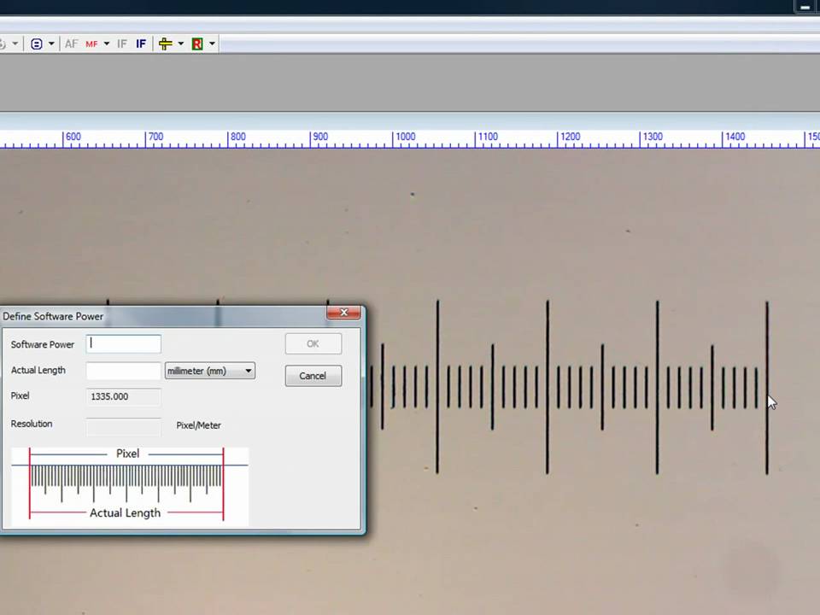
Task: Open the dropdown arrow beside crosshair icon
Action: click(x=181, y=44)
